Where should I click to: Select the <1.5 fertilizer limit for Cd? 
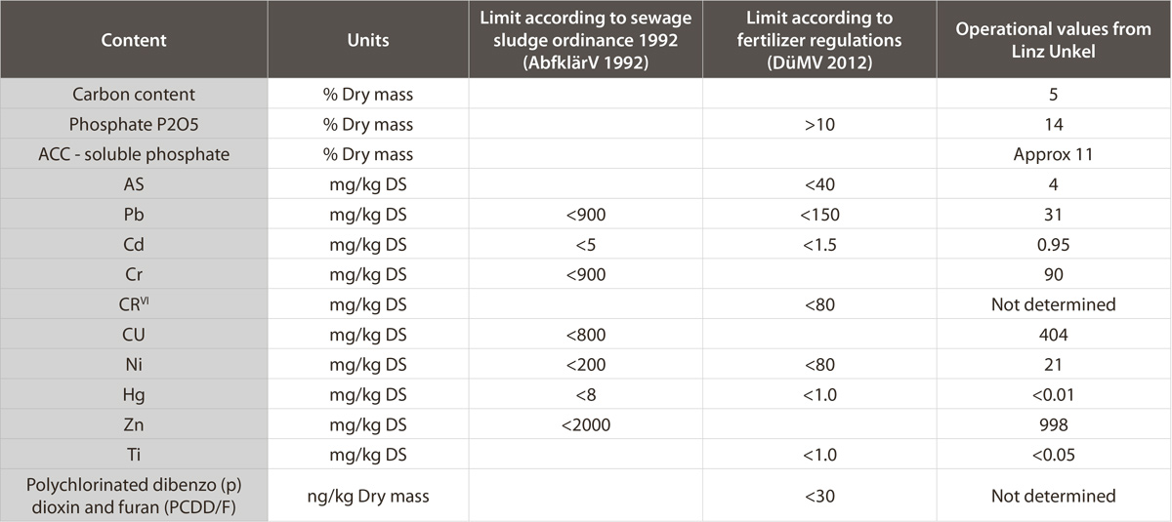(819, 245)
